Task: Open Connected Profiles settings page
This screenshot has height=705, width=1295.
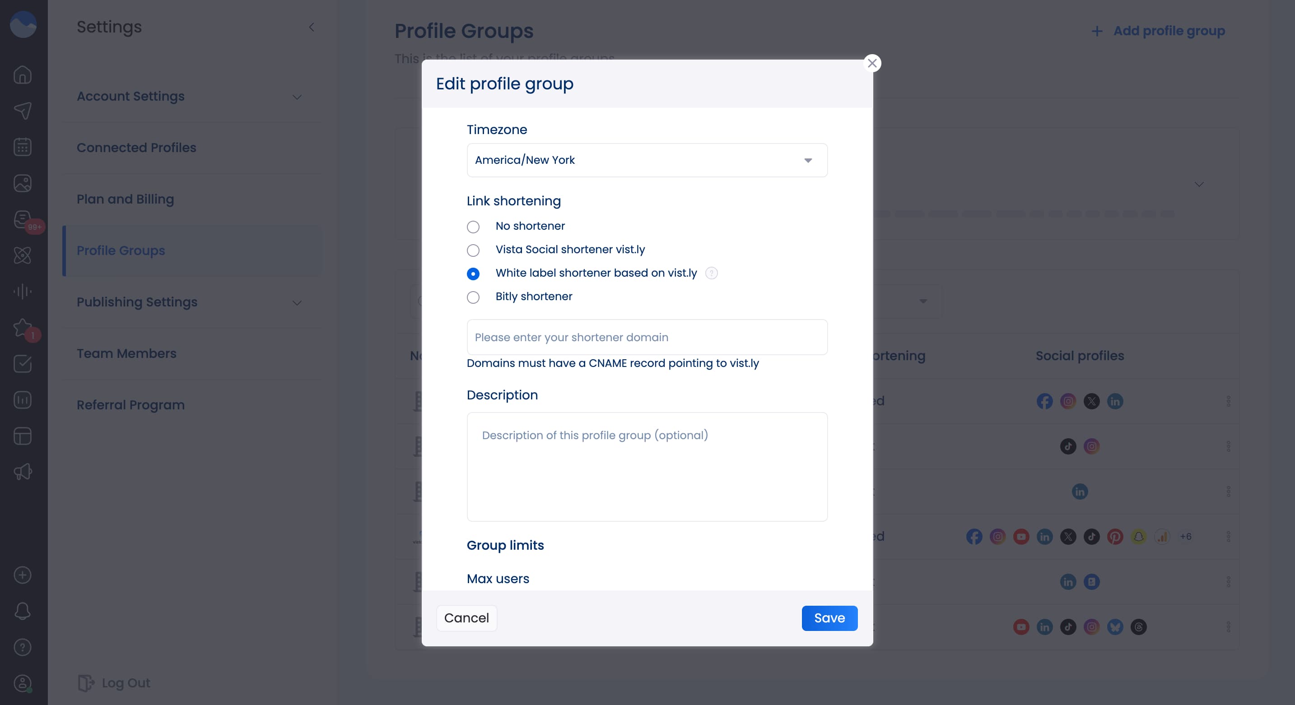Action: [136, 147]
